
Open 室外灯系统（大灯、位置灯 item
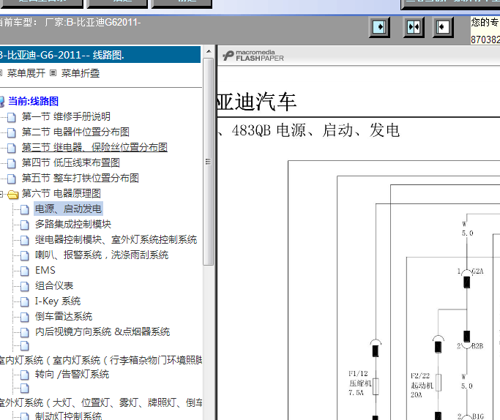(101, 402)
